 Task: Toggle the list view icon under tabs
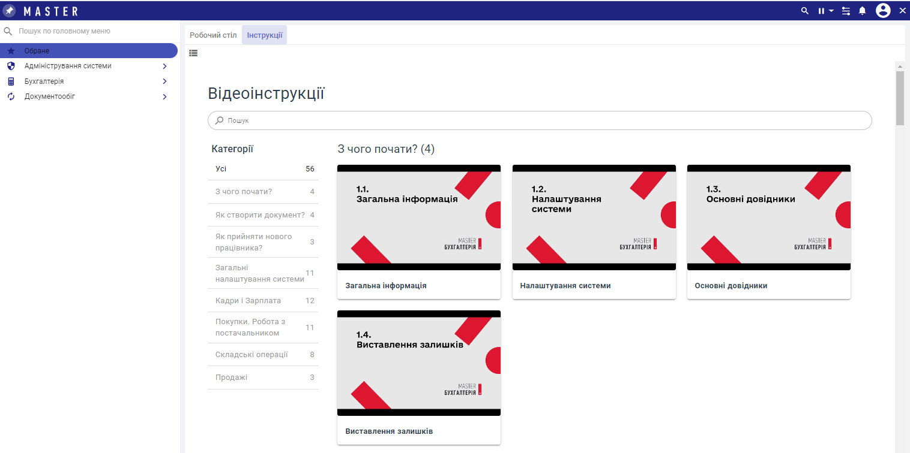tap(193, 53)
